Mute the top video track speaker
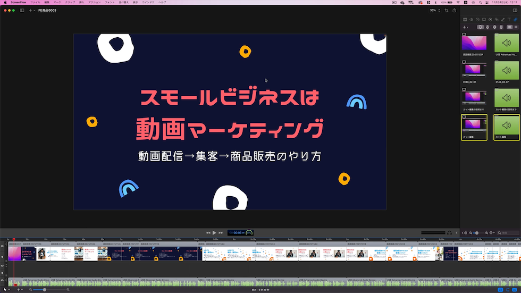Viewport: 521px width, 293px height. [x=2, y=257]
